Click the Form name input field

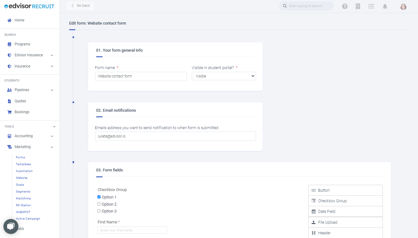[x=141, y=76]
